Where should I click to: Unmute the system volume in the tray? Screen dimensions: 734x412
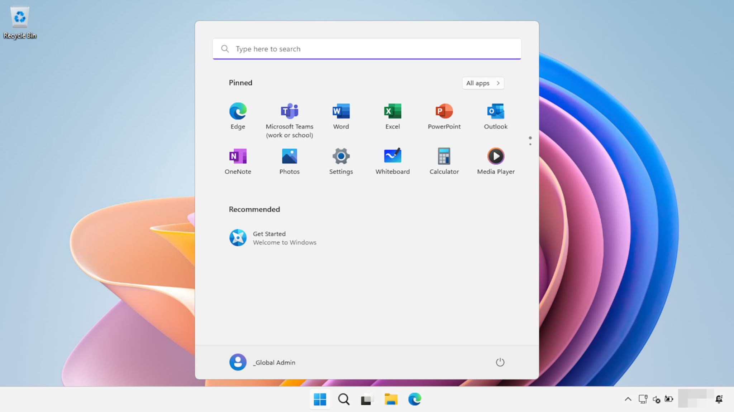pos(657,399)
